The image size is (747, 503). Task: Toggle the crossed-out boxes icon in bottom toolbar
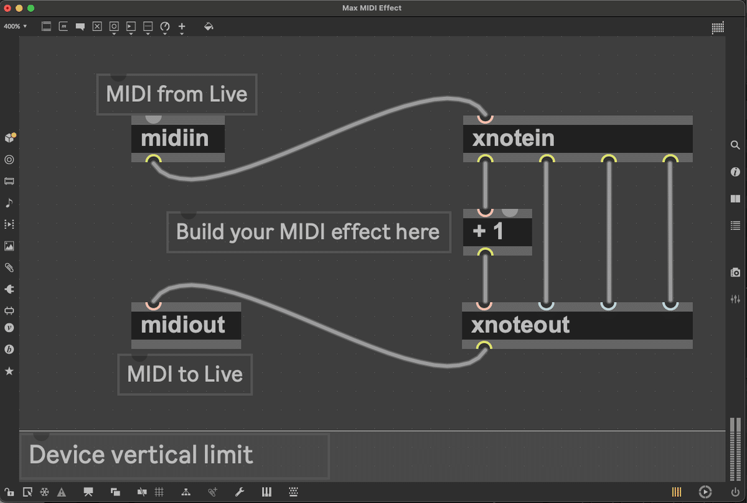click(x=143, y=492)
